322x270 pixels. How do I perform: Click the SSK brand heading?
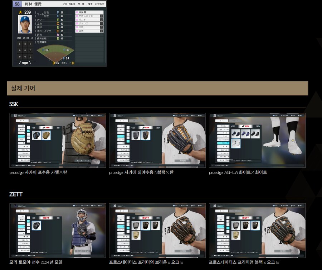tap(14, 104)
